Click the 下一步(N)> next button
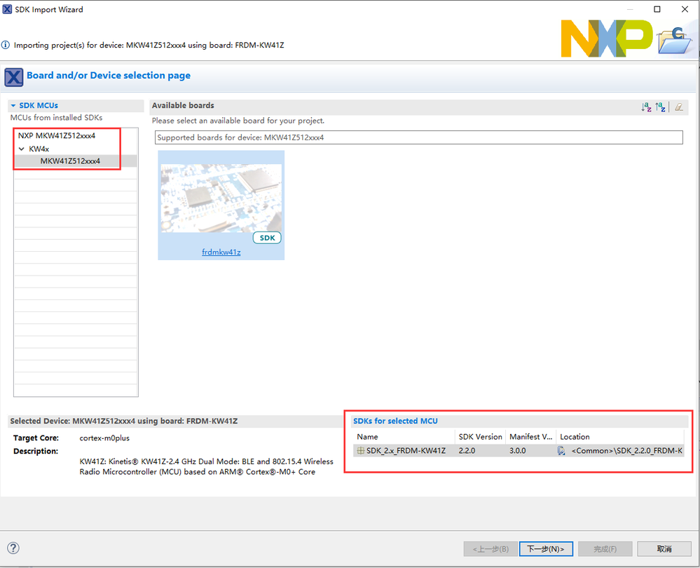Screen dimensions: 700x568 (x=546, y=549)
